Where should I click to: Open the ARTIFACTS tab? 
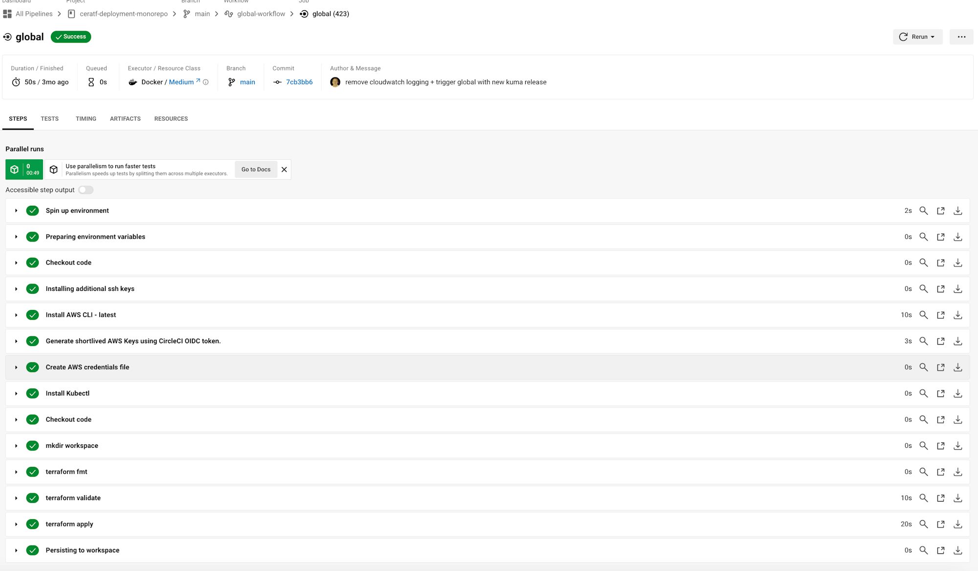point(125,118)
